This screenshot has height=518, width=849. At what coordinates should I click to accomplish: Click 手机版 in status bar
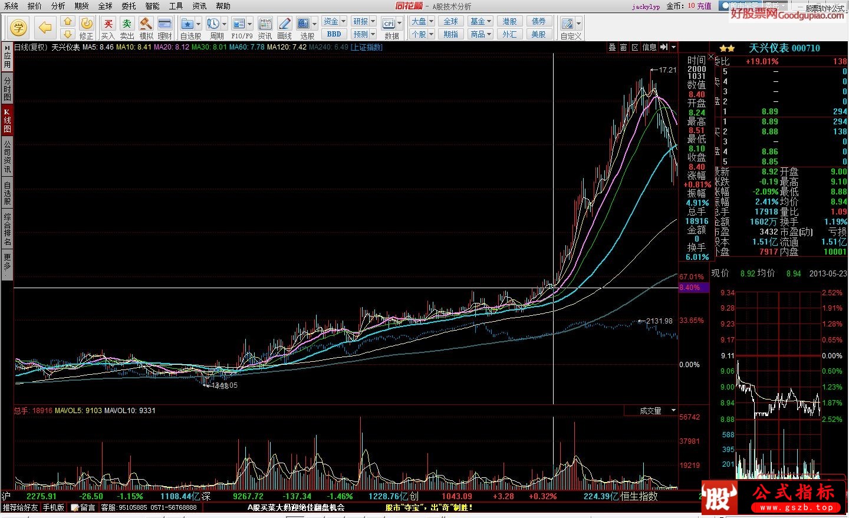(53, 507)
